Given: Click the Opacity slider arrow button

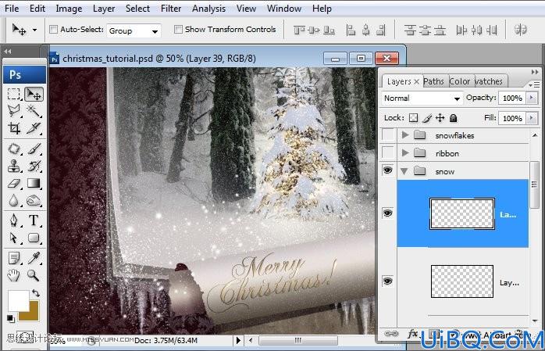Looking at the screenshot, I should [x=532, y=98].
